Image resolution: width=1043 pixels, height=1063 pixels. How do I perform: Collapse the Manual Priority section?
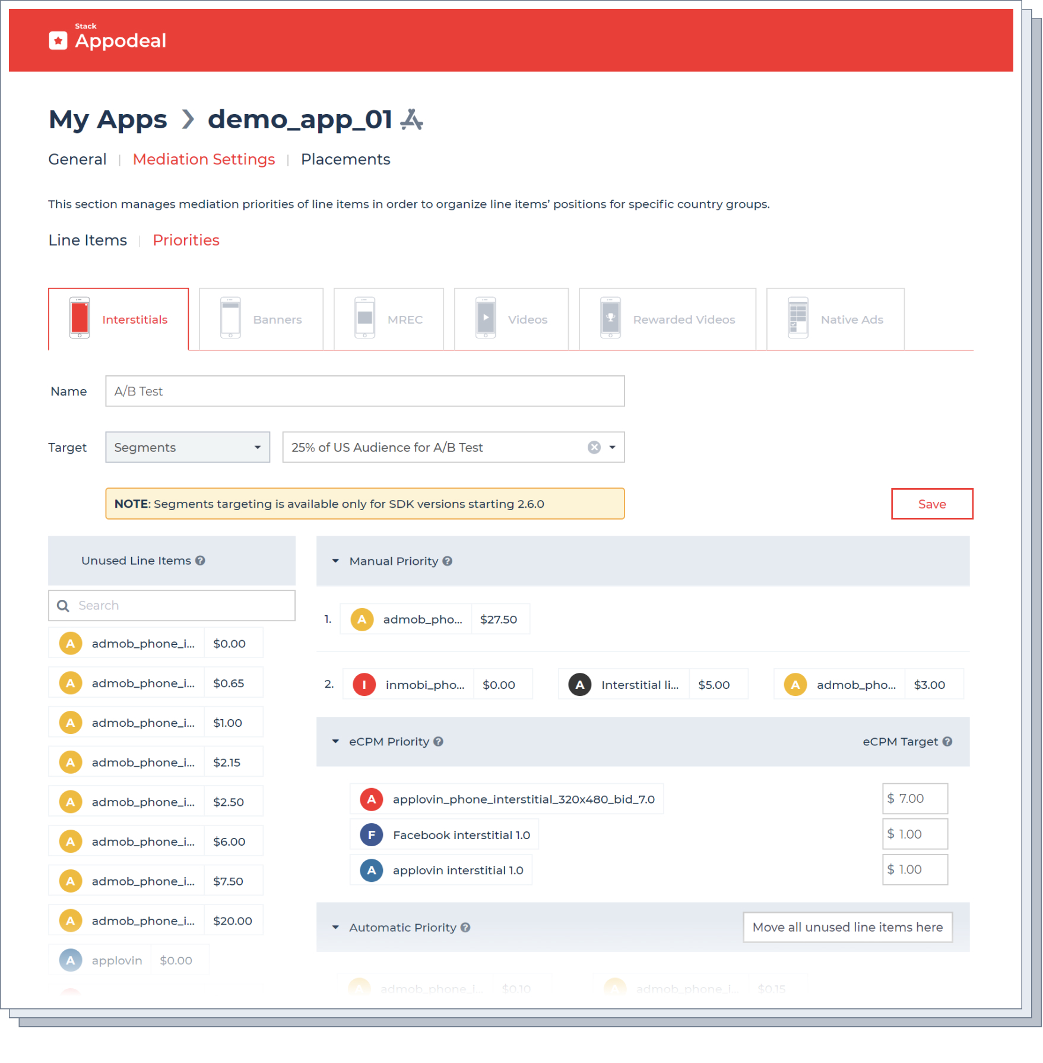click(x=335, y=561)
